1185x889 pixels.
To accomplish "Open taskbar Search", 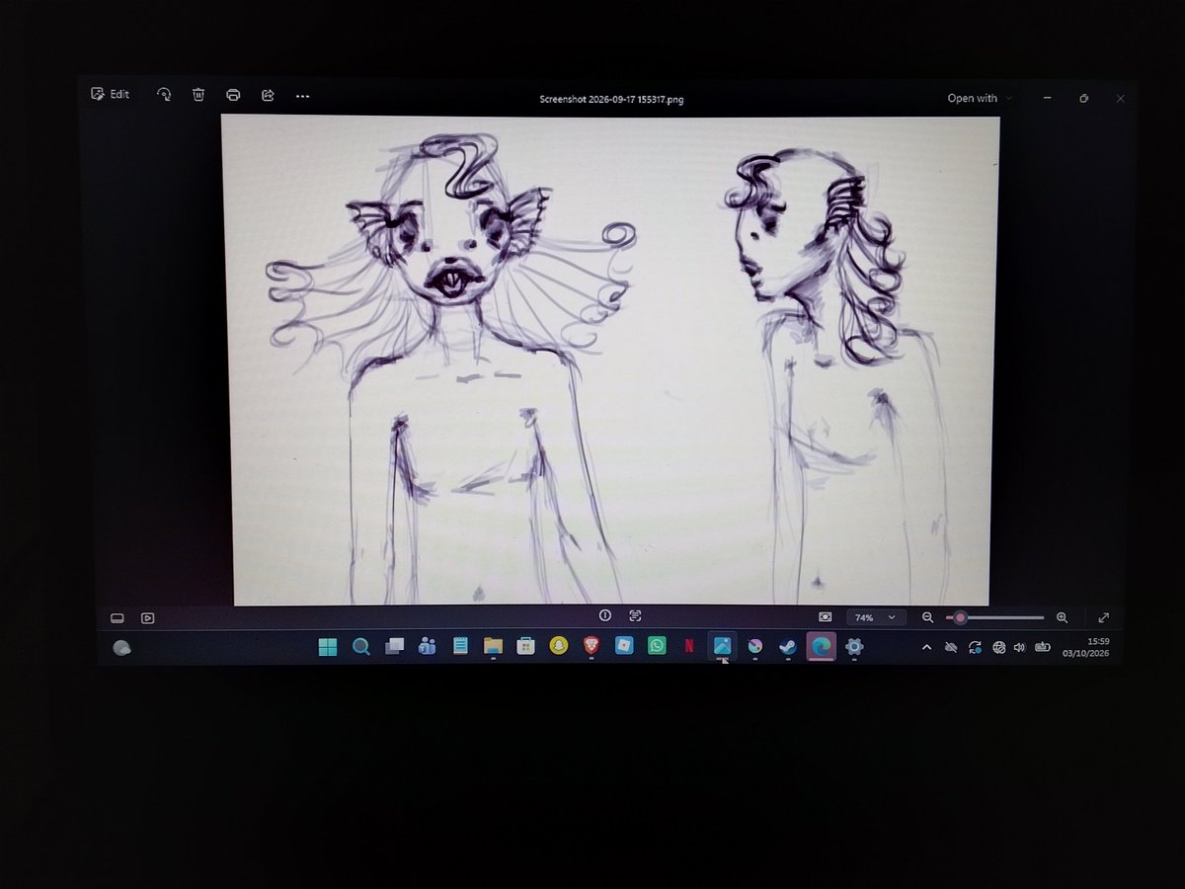I will (361, 647).
